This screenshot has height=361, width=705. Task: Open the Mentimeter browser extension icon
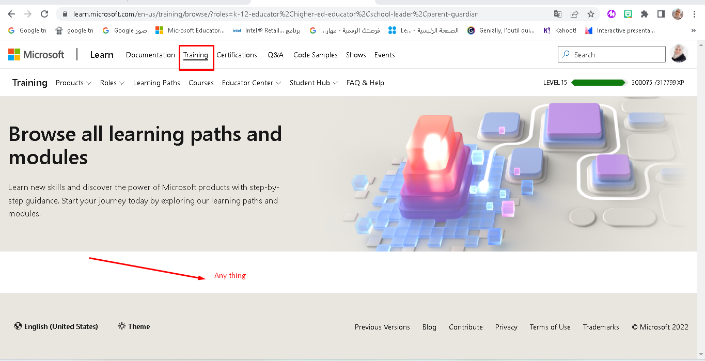[611, 14]
